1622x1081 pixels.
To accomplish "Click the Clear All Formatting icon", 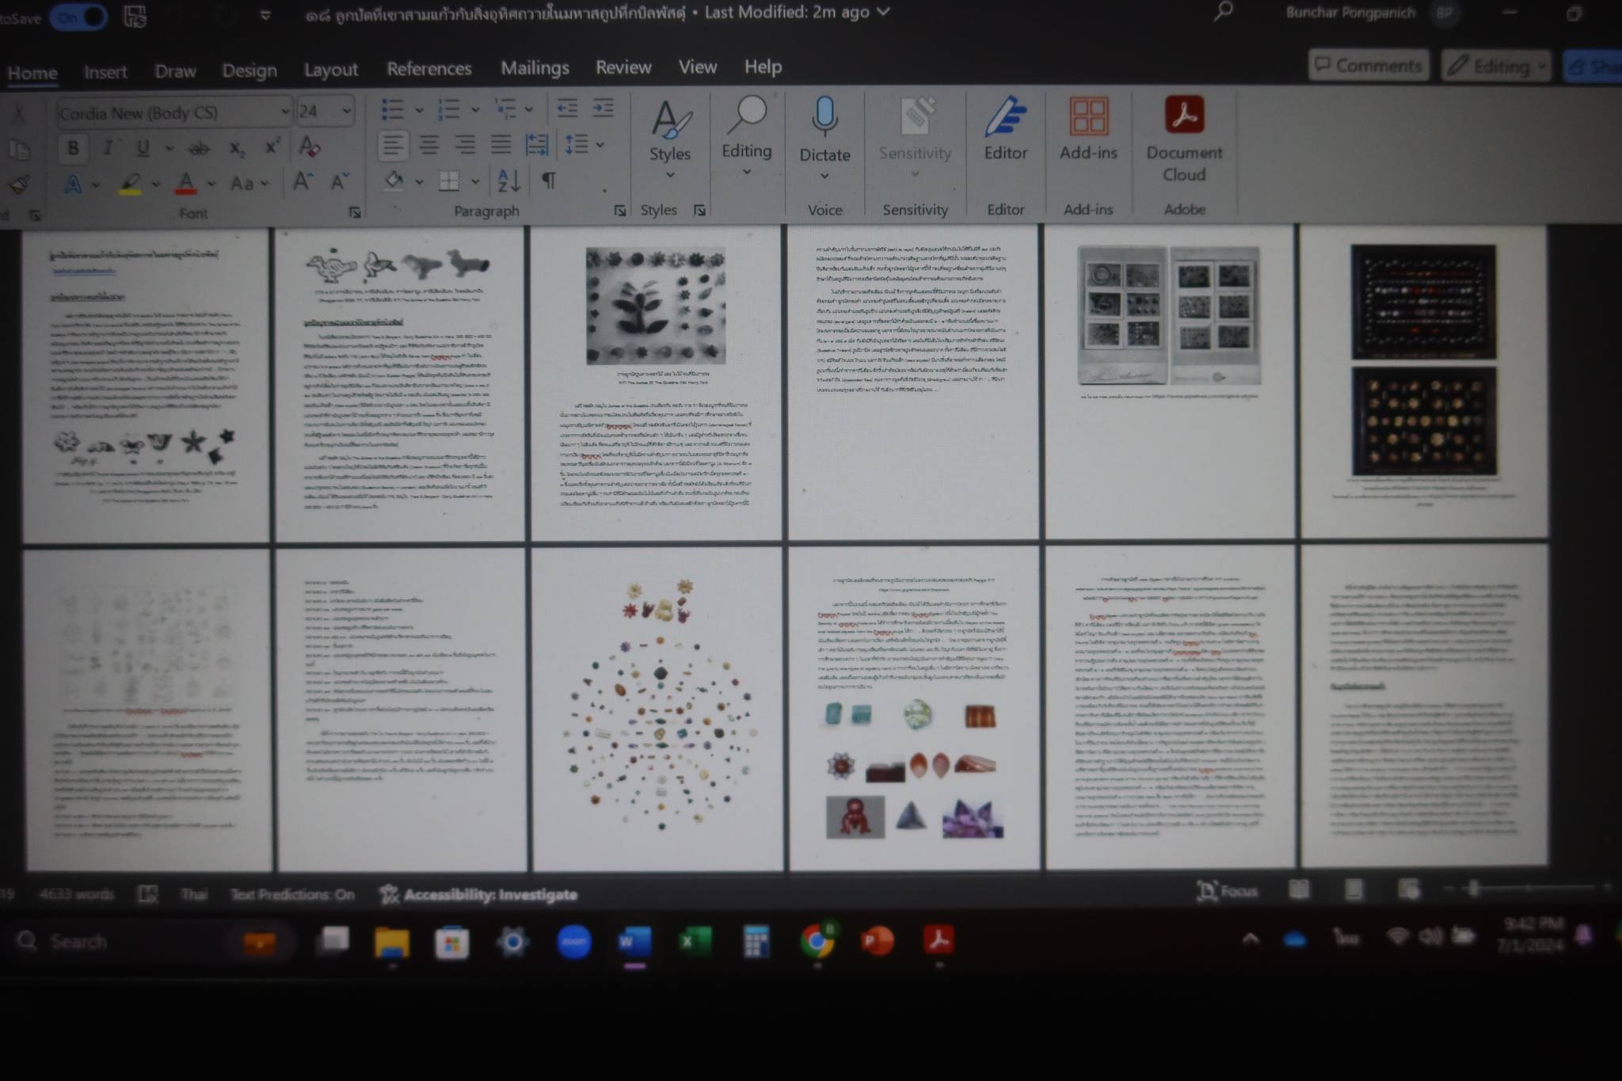I will click(309, 147).
